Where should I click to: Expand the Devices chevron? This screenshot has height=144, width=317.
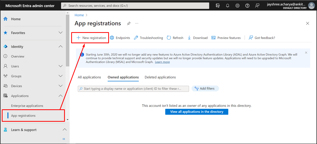coord(61,86)
